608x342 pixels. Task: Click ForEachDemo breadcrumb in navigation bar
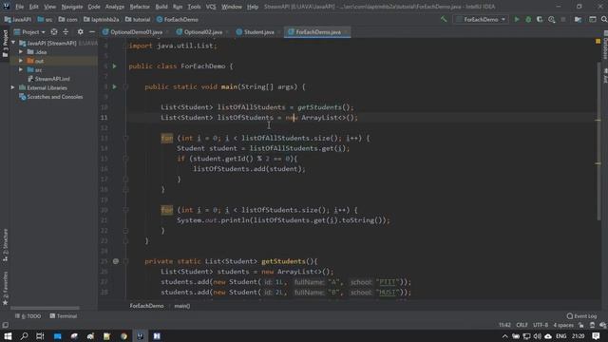178,19
